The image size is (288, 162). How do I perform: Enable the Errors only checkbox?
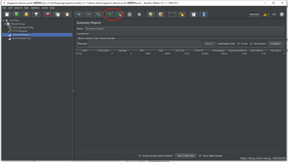click(238, 44)
